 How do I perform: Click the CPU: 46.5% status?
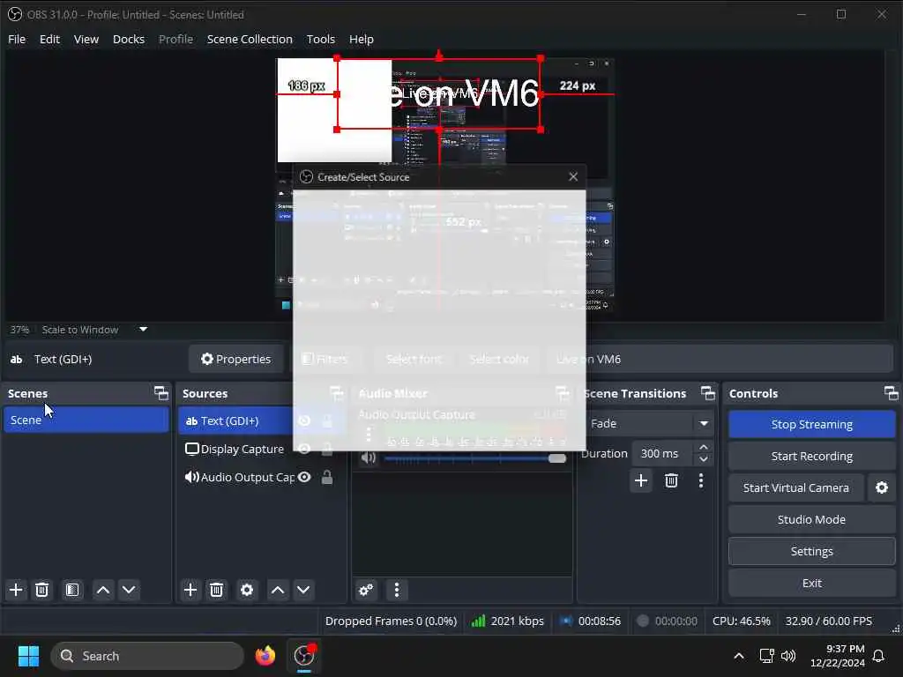click(741, 621)
